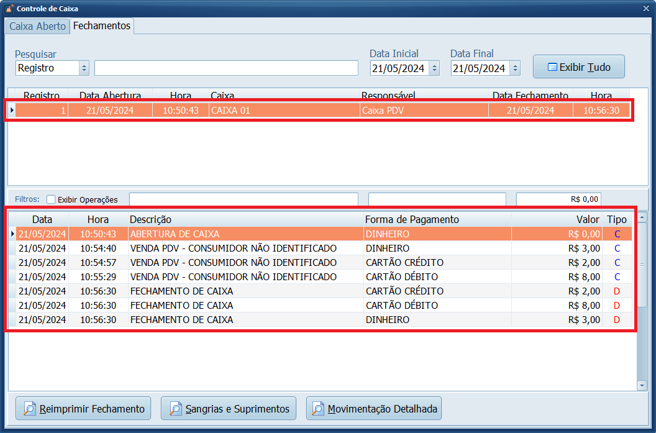Click the list icon on Exibir Tudo

(x=552, y=67)
